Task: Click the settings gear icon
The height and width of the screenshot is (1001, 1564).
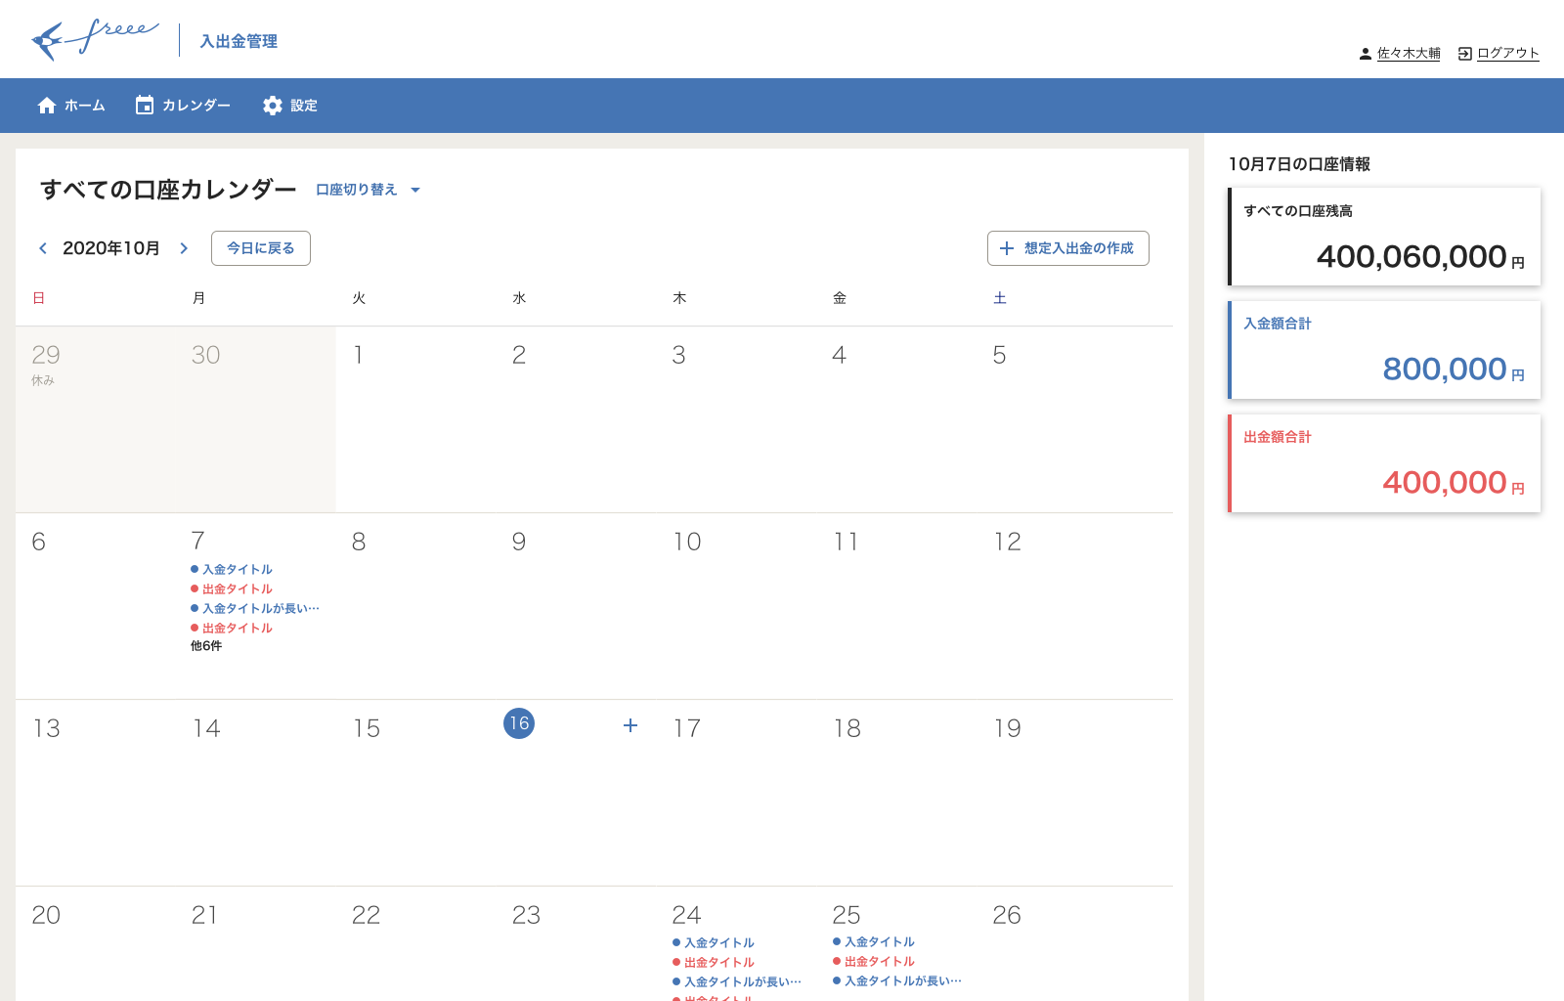Action: (273, 106)
